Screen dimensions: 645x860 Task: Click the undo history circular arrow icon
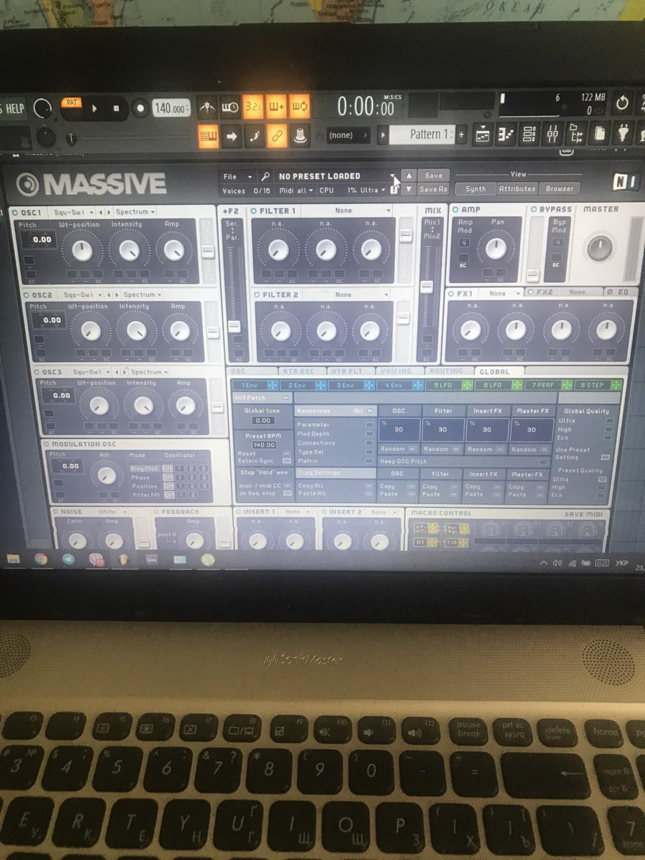pos(623,103)
